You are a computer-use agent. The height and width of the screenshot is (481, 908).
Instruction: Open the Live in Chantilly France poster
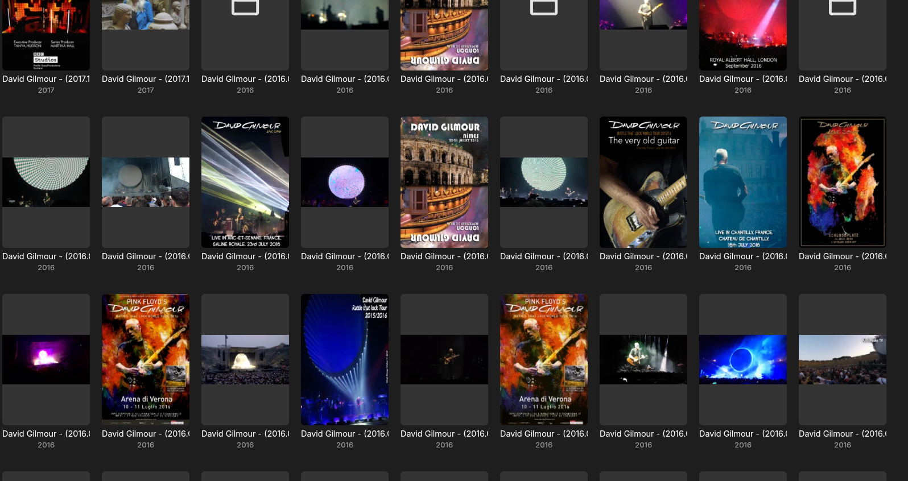[x=743, y=182]
